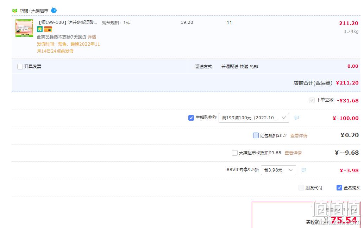
Task: Click the 实付款 amount 75.54
Action: [x=344, y=220]
